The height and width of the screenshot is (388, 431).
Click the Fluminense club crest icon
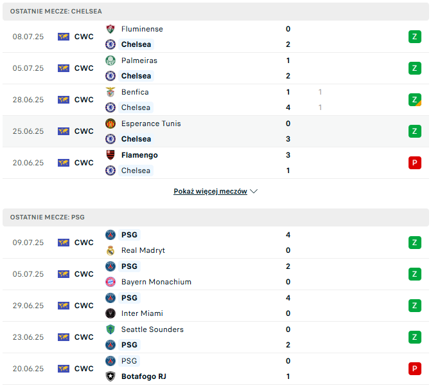pyautogui.click(x=110, y=29)
